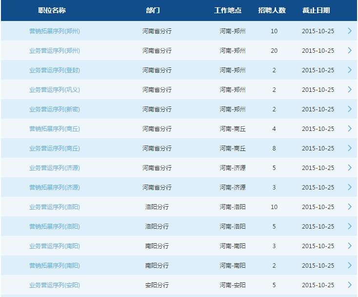Expand 业务营运序列(洛阳) using its right chevron
The height and width of the screenshot is (297, 358).
349,207
